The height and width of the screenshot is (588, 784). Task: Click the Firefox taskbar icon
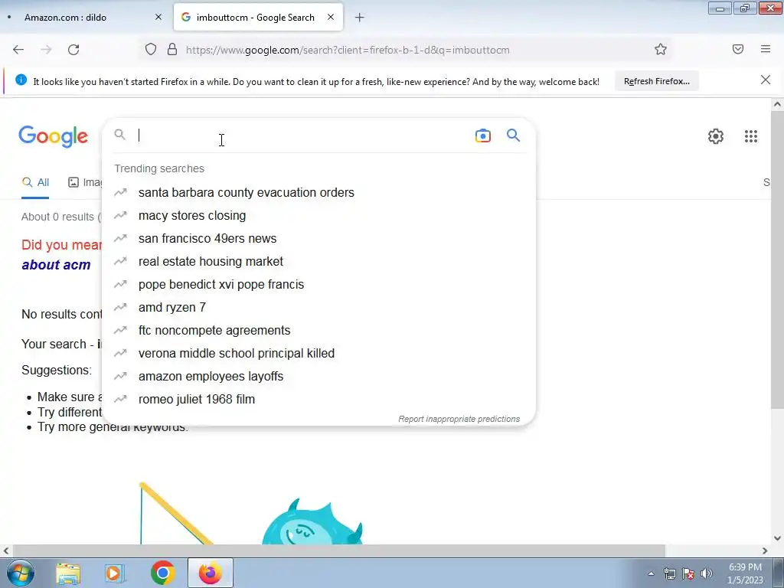(211, 573)
